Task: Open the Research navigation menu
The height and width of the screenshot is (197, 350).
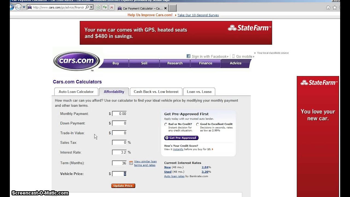Action: (175, 63)
